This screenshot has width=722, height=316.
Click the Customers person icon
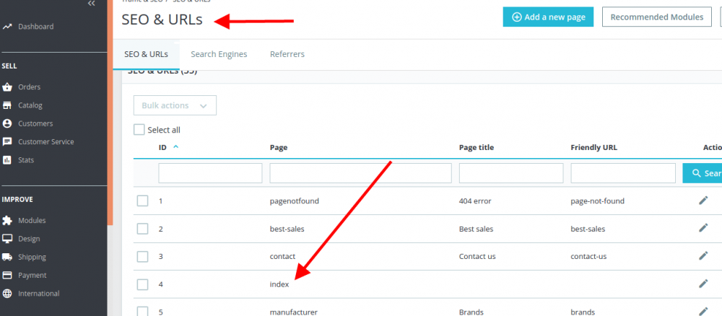click(7, 123)
